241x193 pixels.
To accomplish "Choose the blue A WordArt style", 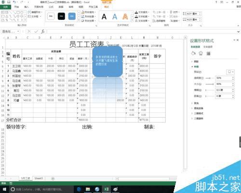I will click(x=115, y=16).
